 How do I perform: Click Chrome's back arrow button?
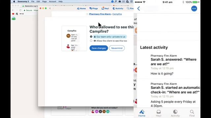pos(13,10)
